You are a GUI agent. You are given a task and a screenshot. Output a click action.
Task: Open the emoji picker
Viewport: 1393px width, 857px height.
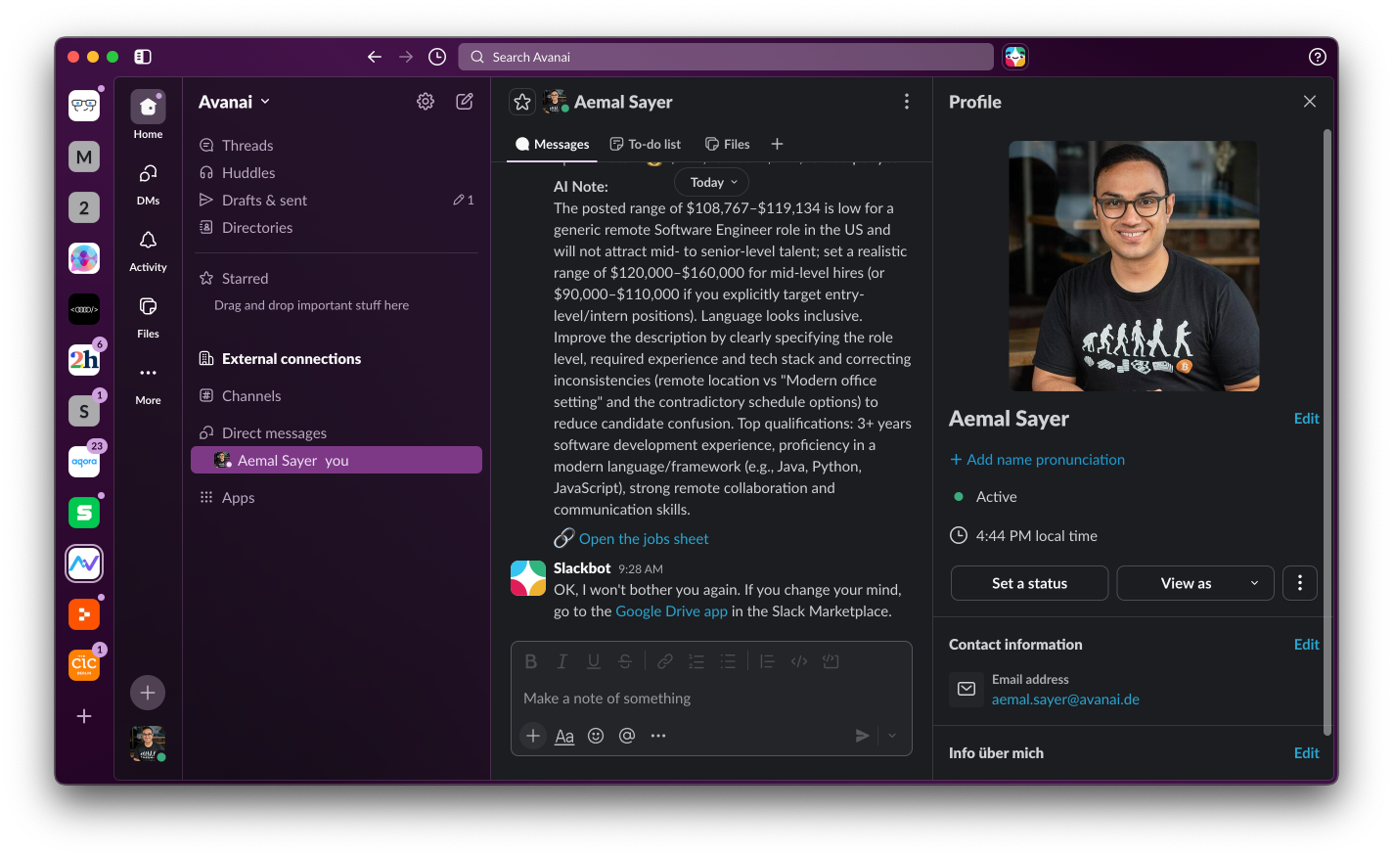click(x=596, y=736)
